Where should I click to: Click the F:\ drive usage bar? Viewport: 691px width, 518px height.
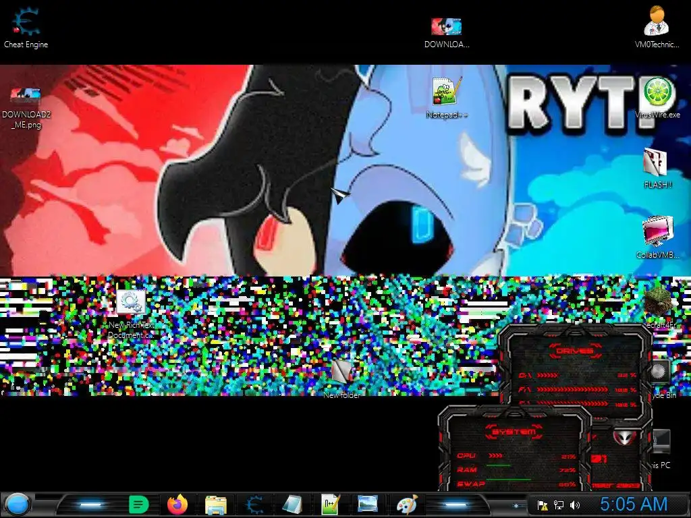[x=572, y=390]
